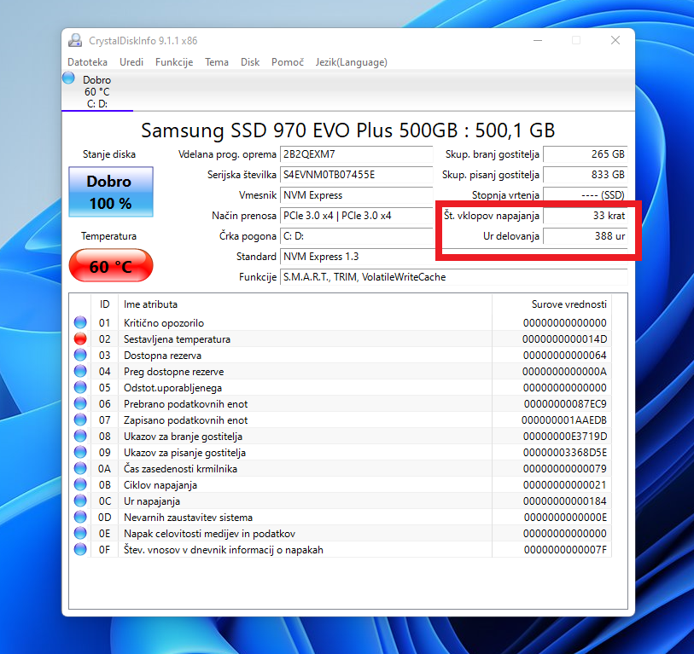
Task: Select the Prebrano podatkovnih enot attribute name
Action: point(185,404)
